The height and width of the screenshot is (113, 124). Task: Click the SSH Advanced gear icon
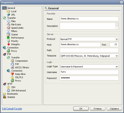click(8, 90)
